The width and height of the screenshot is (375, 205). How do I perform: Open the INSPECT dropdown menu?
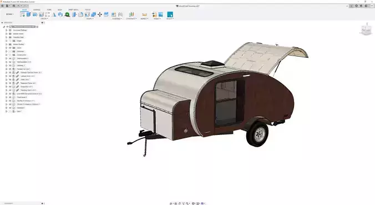[144, 19]
